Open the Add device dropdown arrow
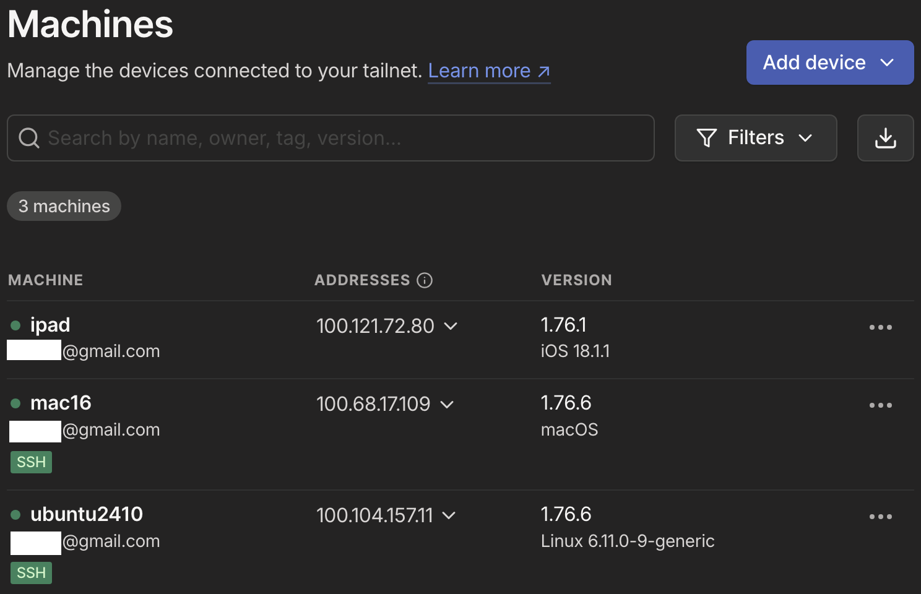This screenshot has height=594, width=921. click(x=887, y=62)
